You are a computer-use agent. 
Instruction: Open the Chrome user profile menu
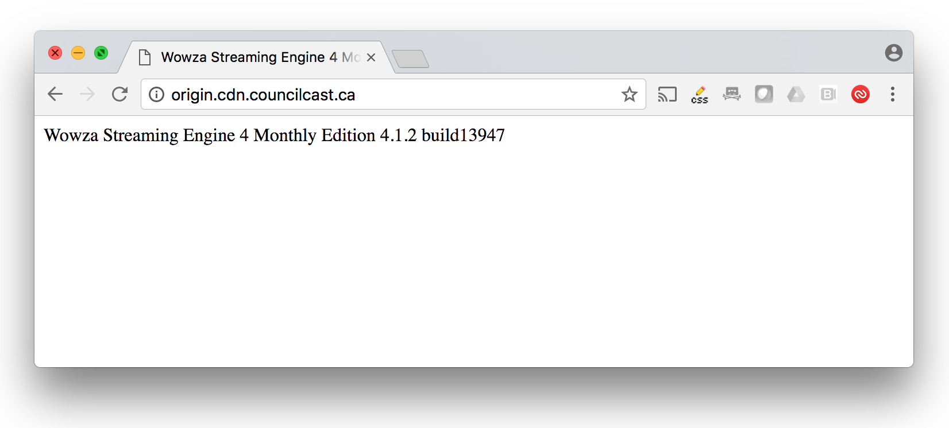point(894,53)
